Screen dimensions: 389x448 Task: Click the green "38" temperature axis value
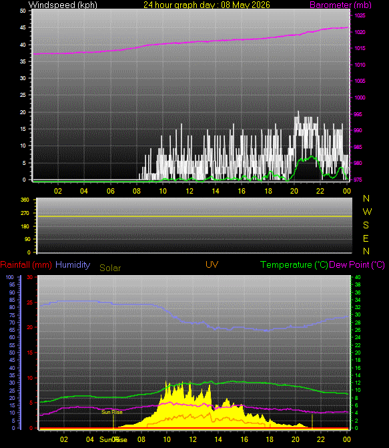tap(358, 284)
